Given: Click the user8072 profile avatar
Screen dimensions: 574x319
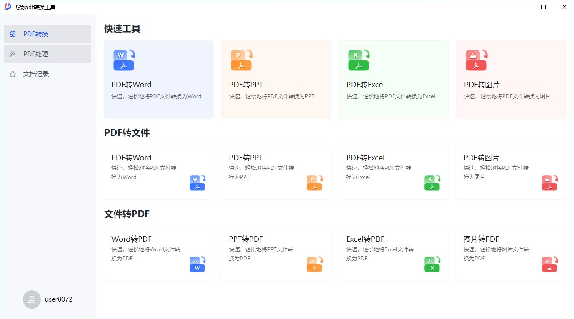Looking at the screenshot, I should [x=32, y=299].
